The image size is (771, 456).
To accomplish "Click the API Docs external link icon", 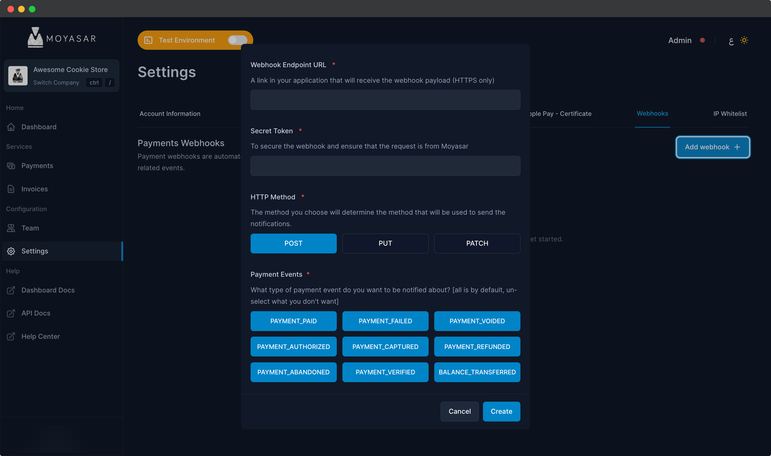I will [11, 313].
